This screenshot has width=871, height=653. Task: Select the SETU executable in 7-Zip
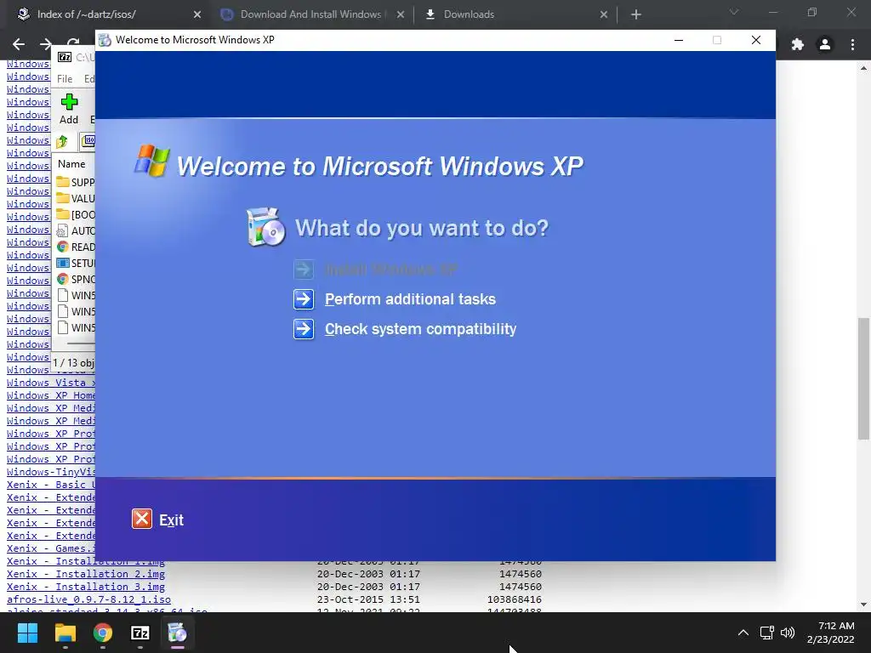click(x=76, y=263)
